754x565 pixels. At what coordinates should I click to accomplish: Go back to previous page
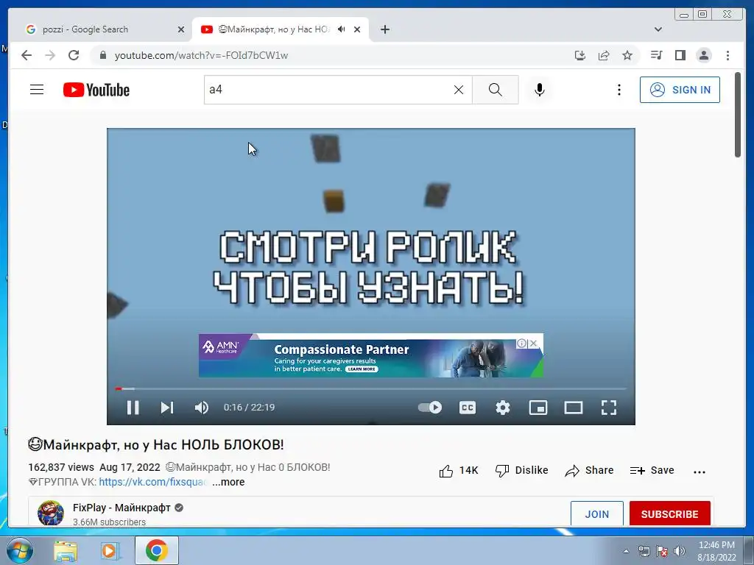27,55
